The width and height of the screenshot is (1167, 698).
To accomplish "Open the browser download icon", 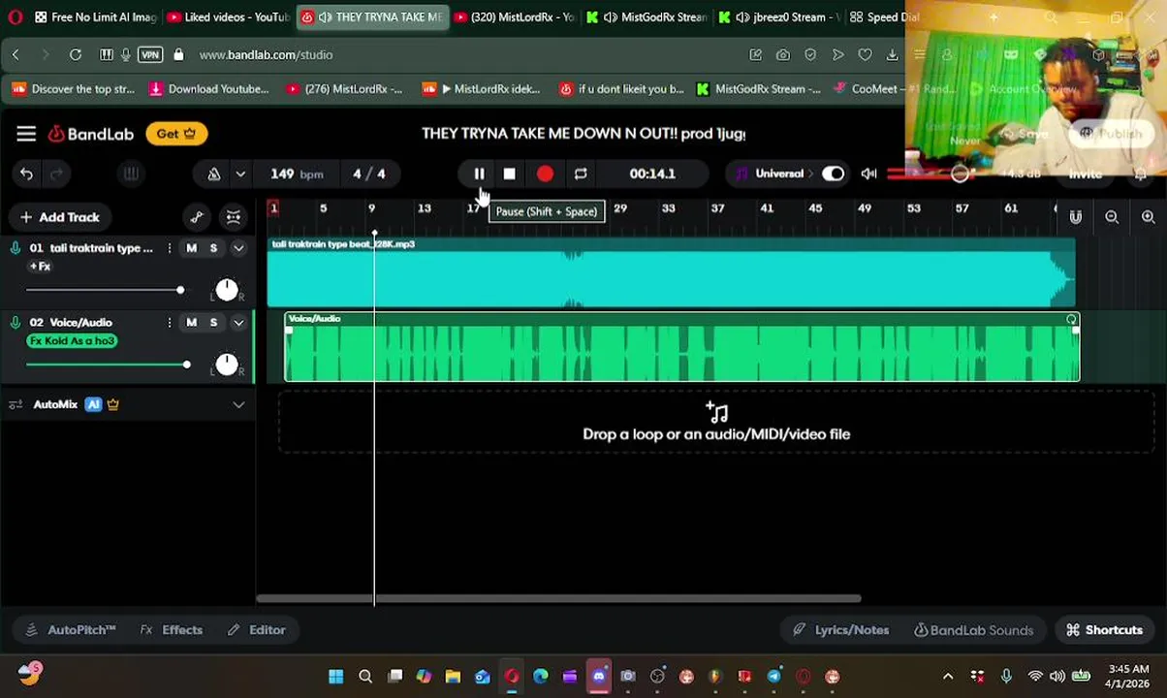I will click(x=892, y=54).
